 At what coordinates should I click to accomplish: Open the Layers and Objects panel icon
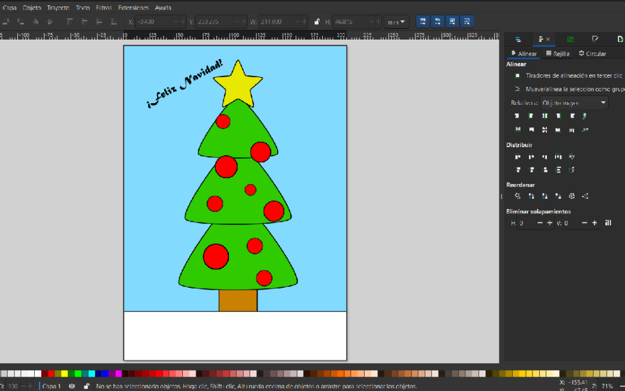(x=518, y=39)
